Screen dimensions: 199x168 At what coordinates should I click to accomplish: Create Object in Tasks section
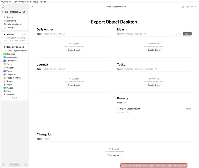click(154, 85)
